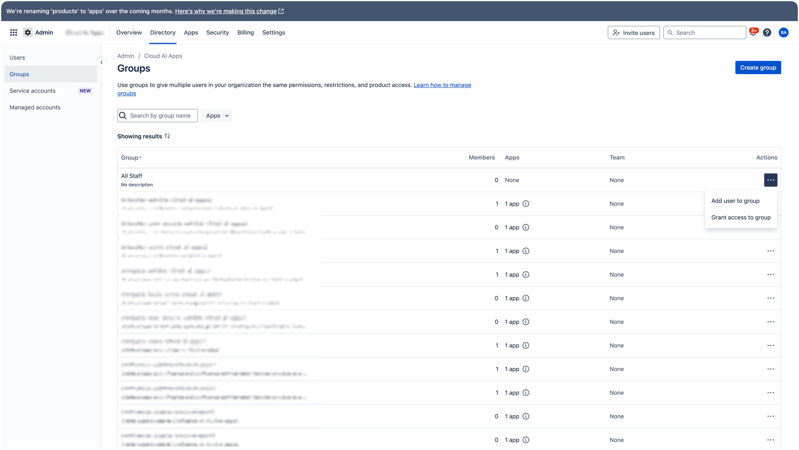The height and width of the screenshot is (450, 799).
Task: Refresh results using the reload icon
Action: (x=167, y=136)
